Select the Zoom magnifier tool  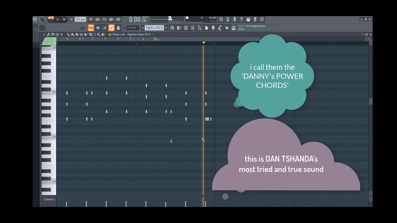pyautogui.click(x=99, y=34)
